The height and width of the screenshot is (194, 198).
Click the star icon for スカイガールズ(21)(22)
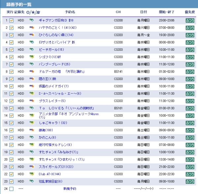pyautogui.click(x=32, y=167)
